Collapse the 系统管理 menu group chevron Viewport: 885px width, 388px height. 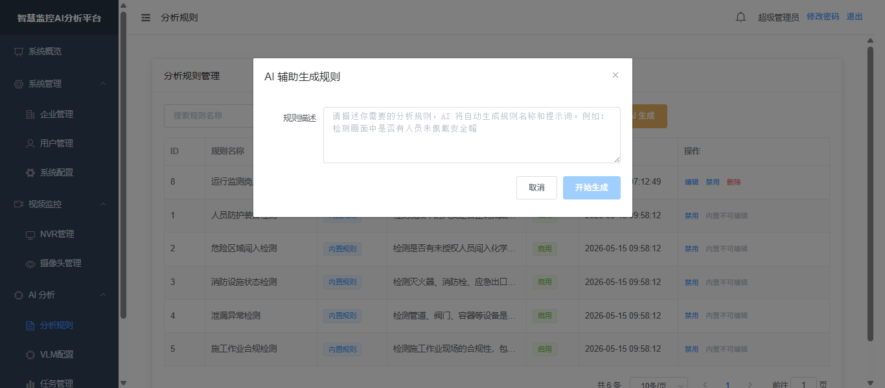104,84
